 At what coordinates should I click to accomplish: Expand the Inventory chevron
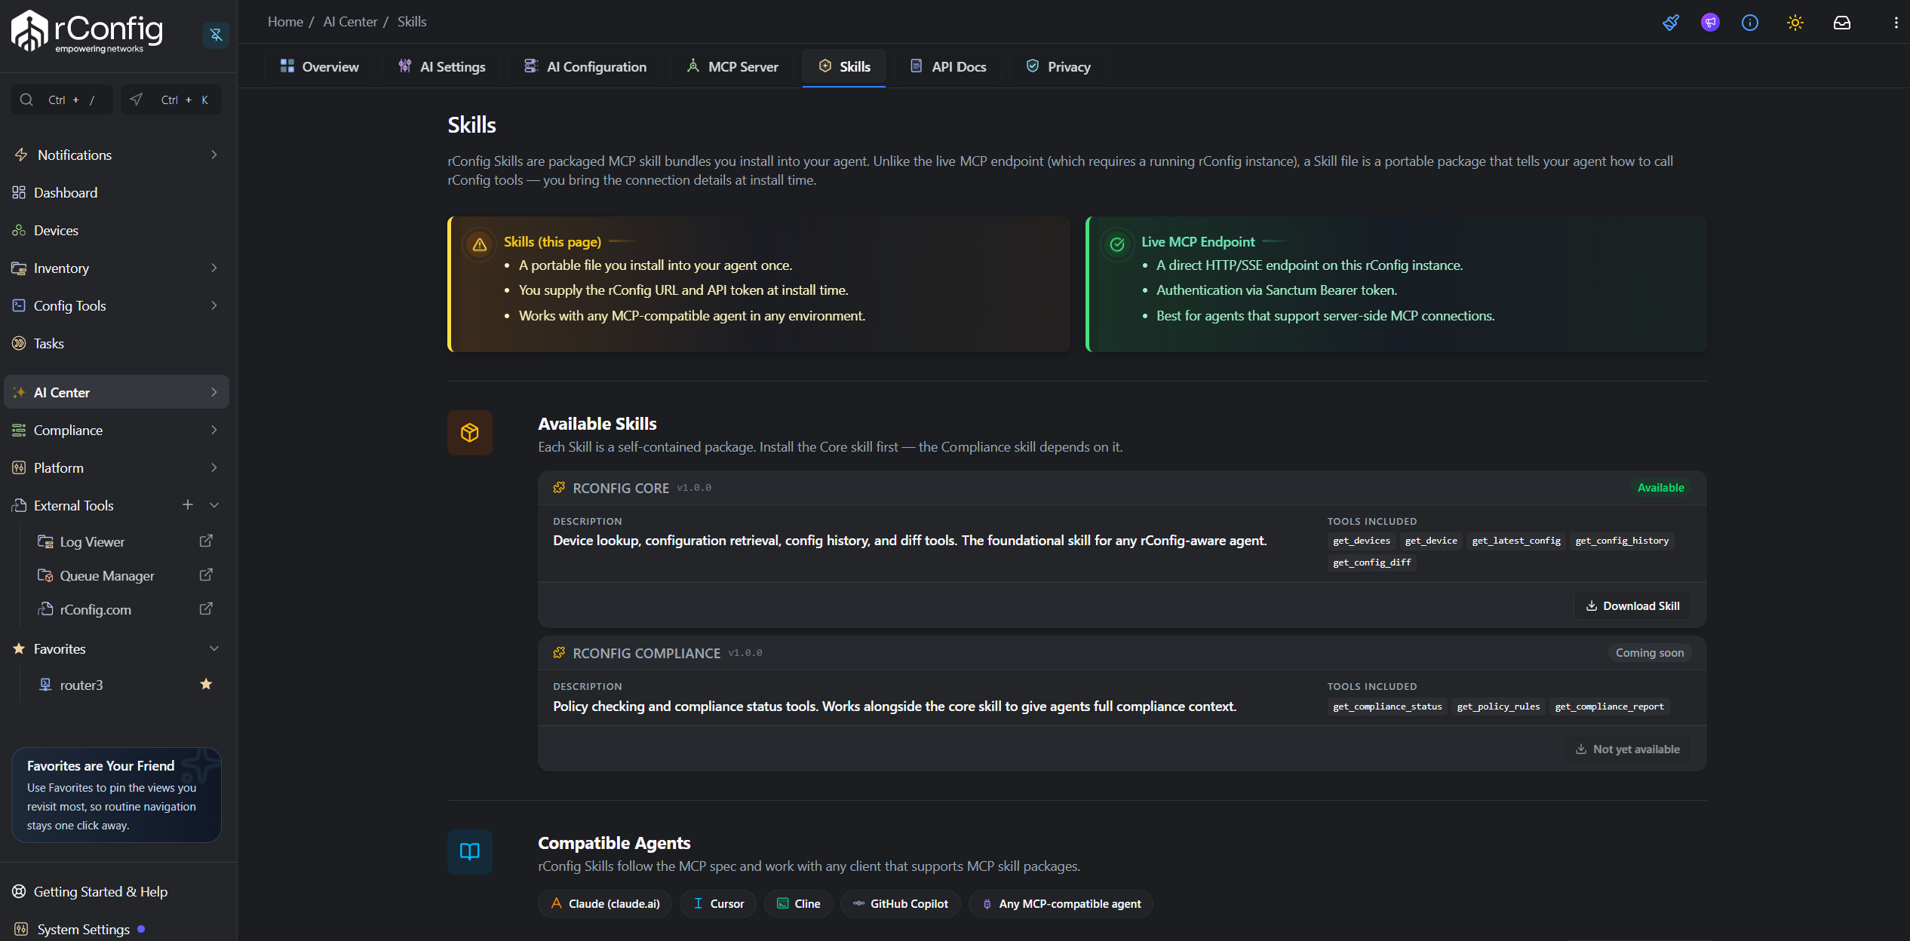214,268
